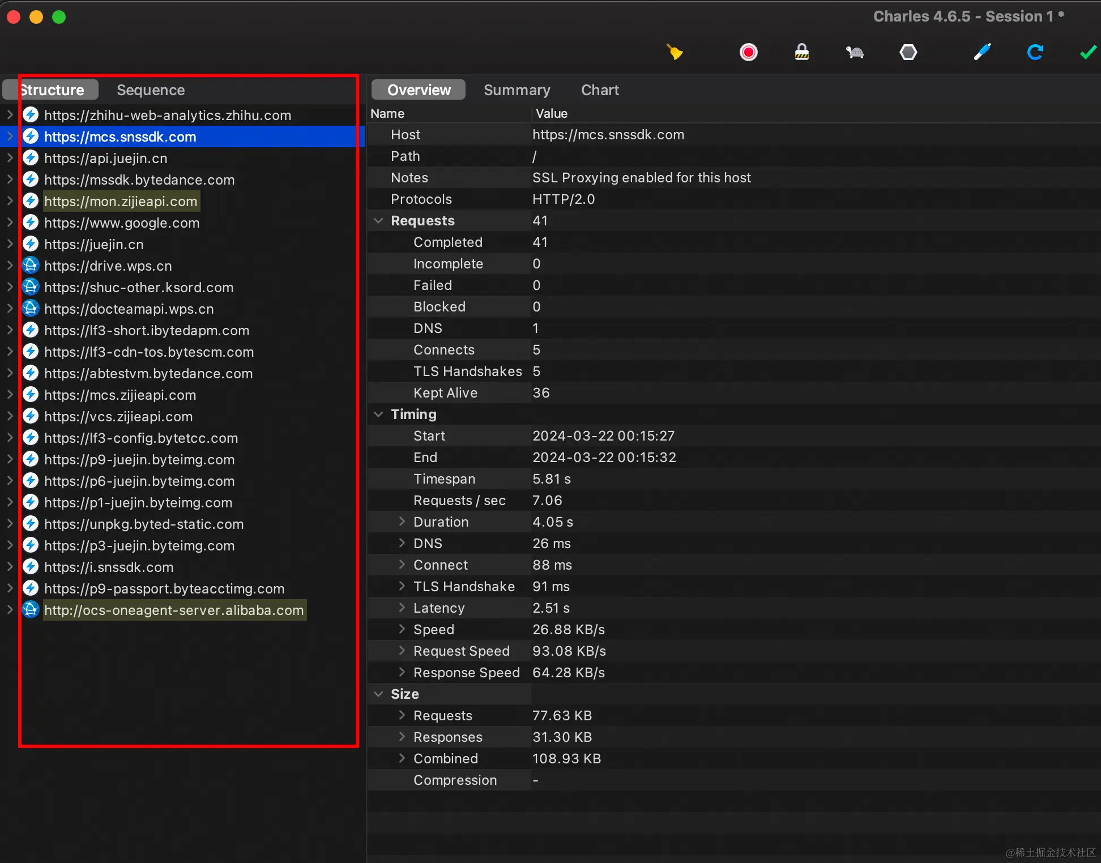Open the Summary tab
The image size is (1101, 863).
tap(517, 90)
